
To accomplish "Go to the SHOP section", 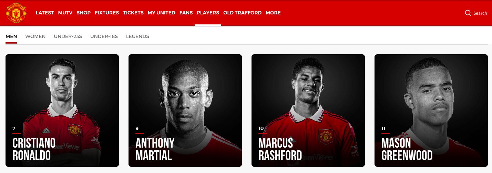I will (x=83, y=13).
